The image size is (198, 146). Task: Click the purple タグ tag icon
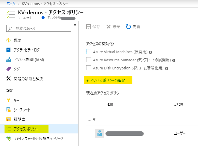click(9, 69)
